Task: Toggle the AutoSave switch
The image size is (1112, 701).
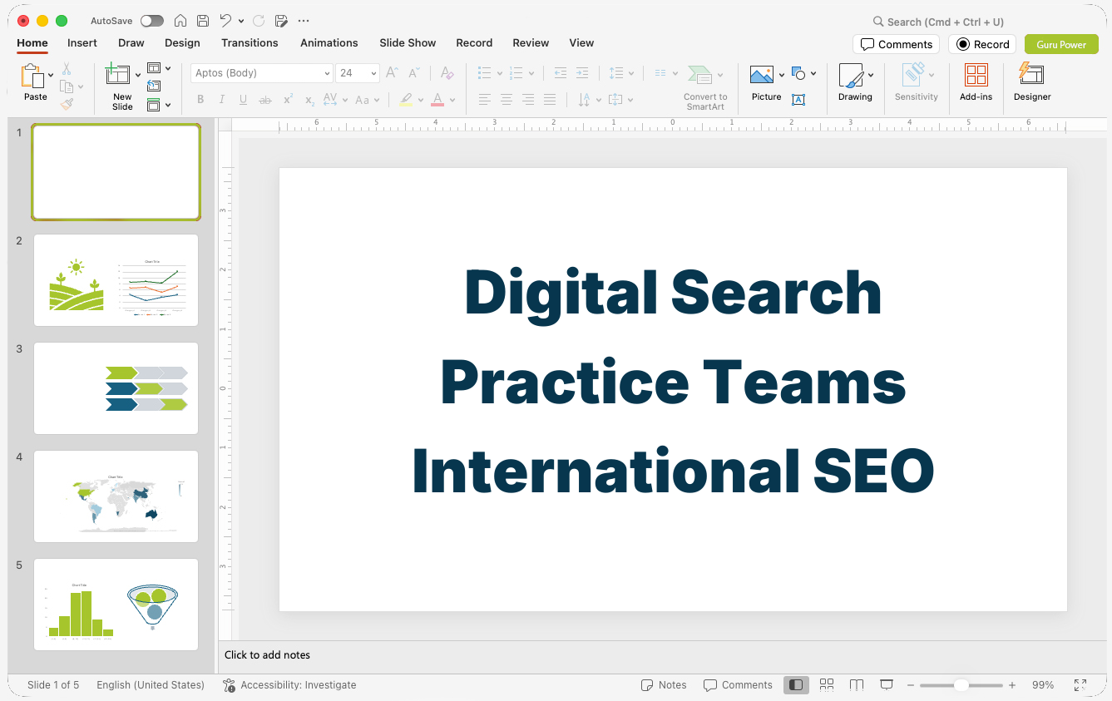Action: [x=152, y=21]
